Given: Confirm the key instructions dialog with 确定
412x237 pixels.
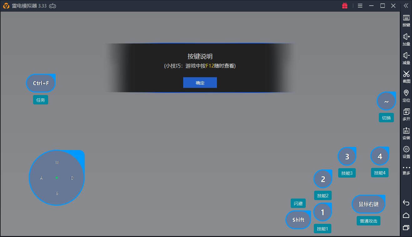Looking at the screenshot, I should click(200, 83).
